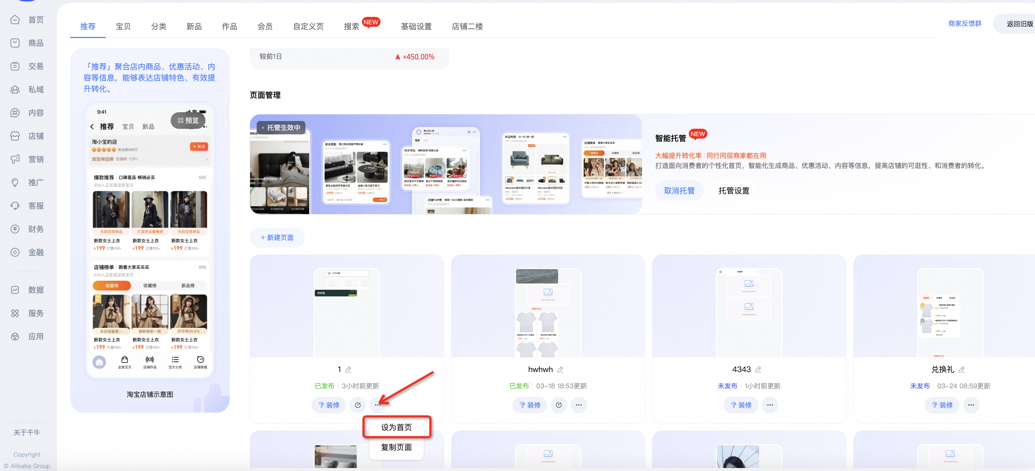Open the 店铺二楼 tab
Image resolution: width=1035 pixels, height=471 pixels.
pyautogui.click(x=467, y=27)
